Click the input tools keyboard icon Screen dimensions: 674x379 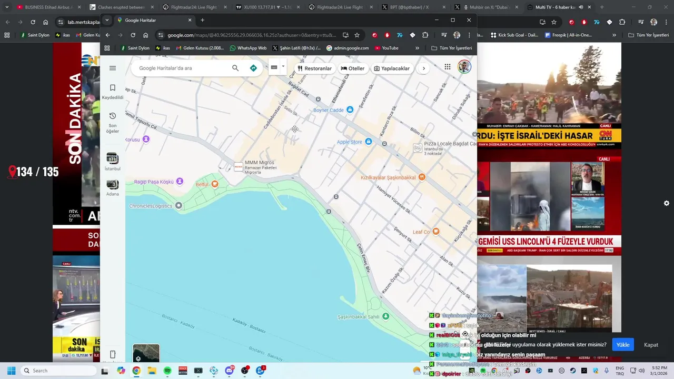pos(274,67)
